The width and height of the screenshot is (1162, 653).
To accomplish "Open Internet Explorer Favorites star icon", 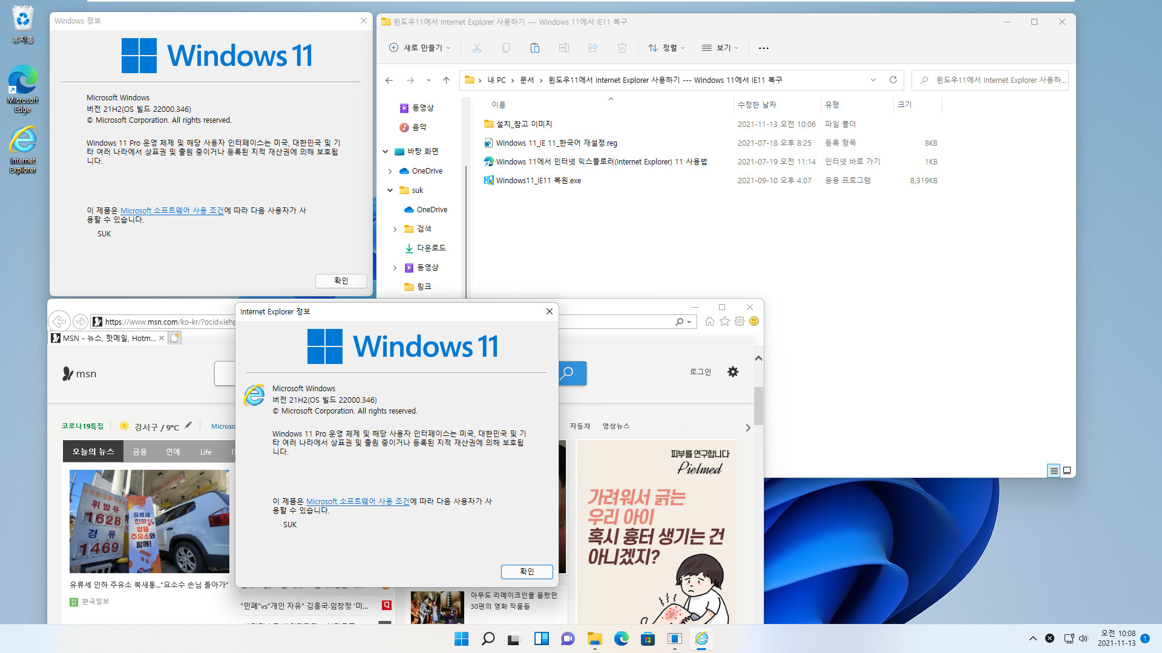I will [724, 322].
